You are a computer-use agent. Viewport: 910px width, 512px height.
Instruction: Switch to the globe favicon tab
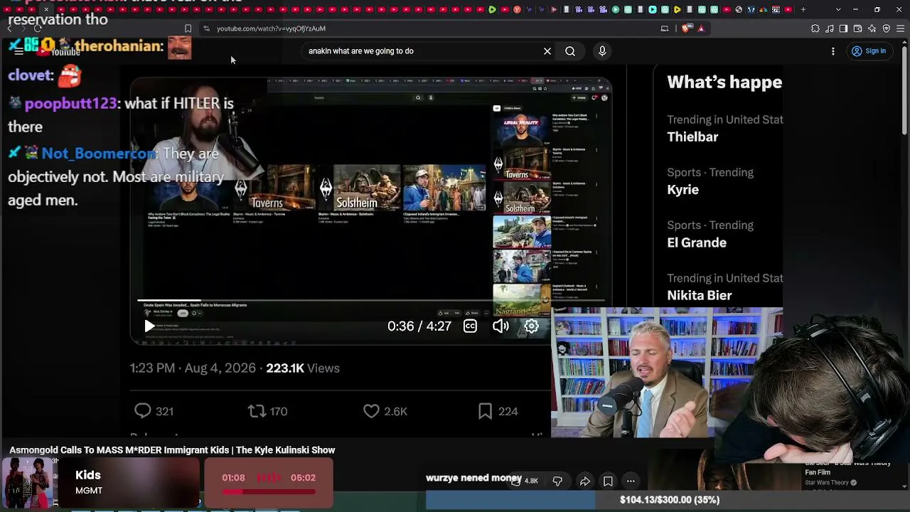(x=739, y=10)
